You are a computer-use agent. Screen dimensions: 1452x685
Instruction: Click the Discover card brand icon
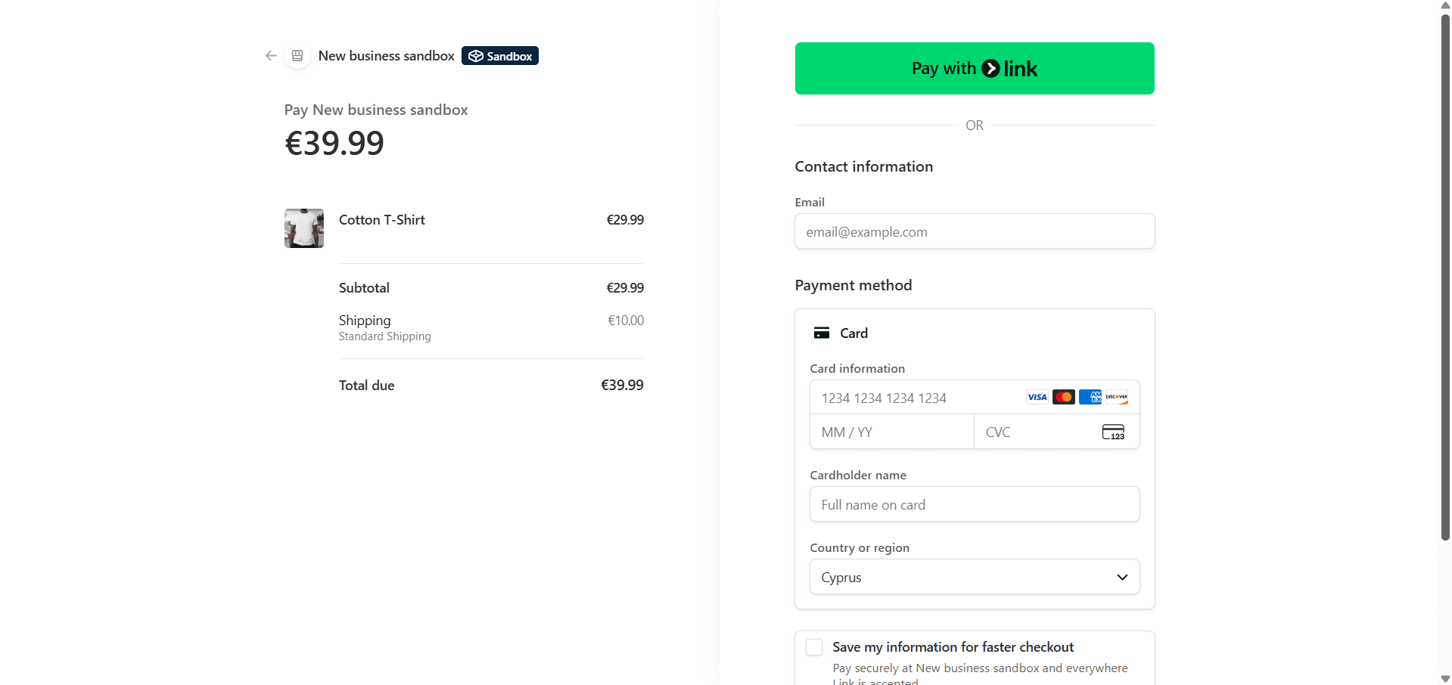pyautogui.click(x=1115, y=397)
